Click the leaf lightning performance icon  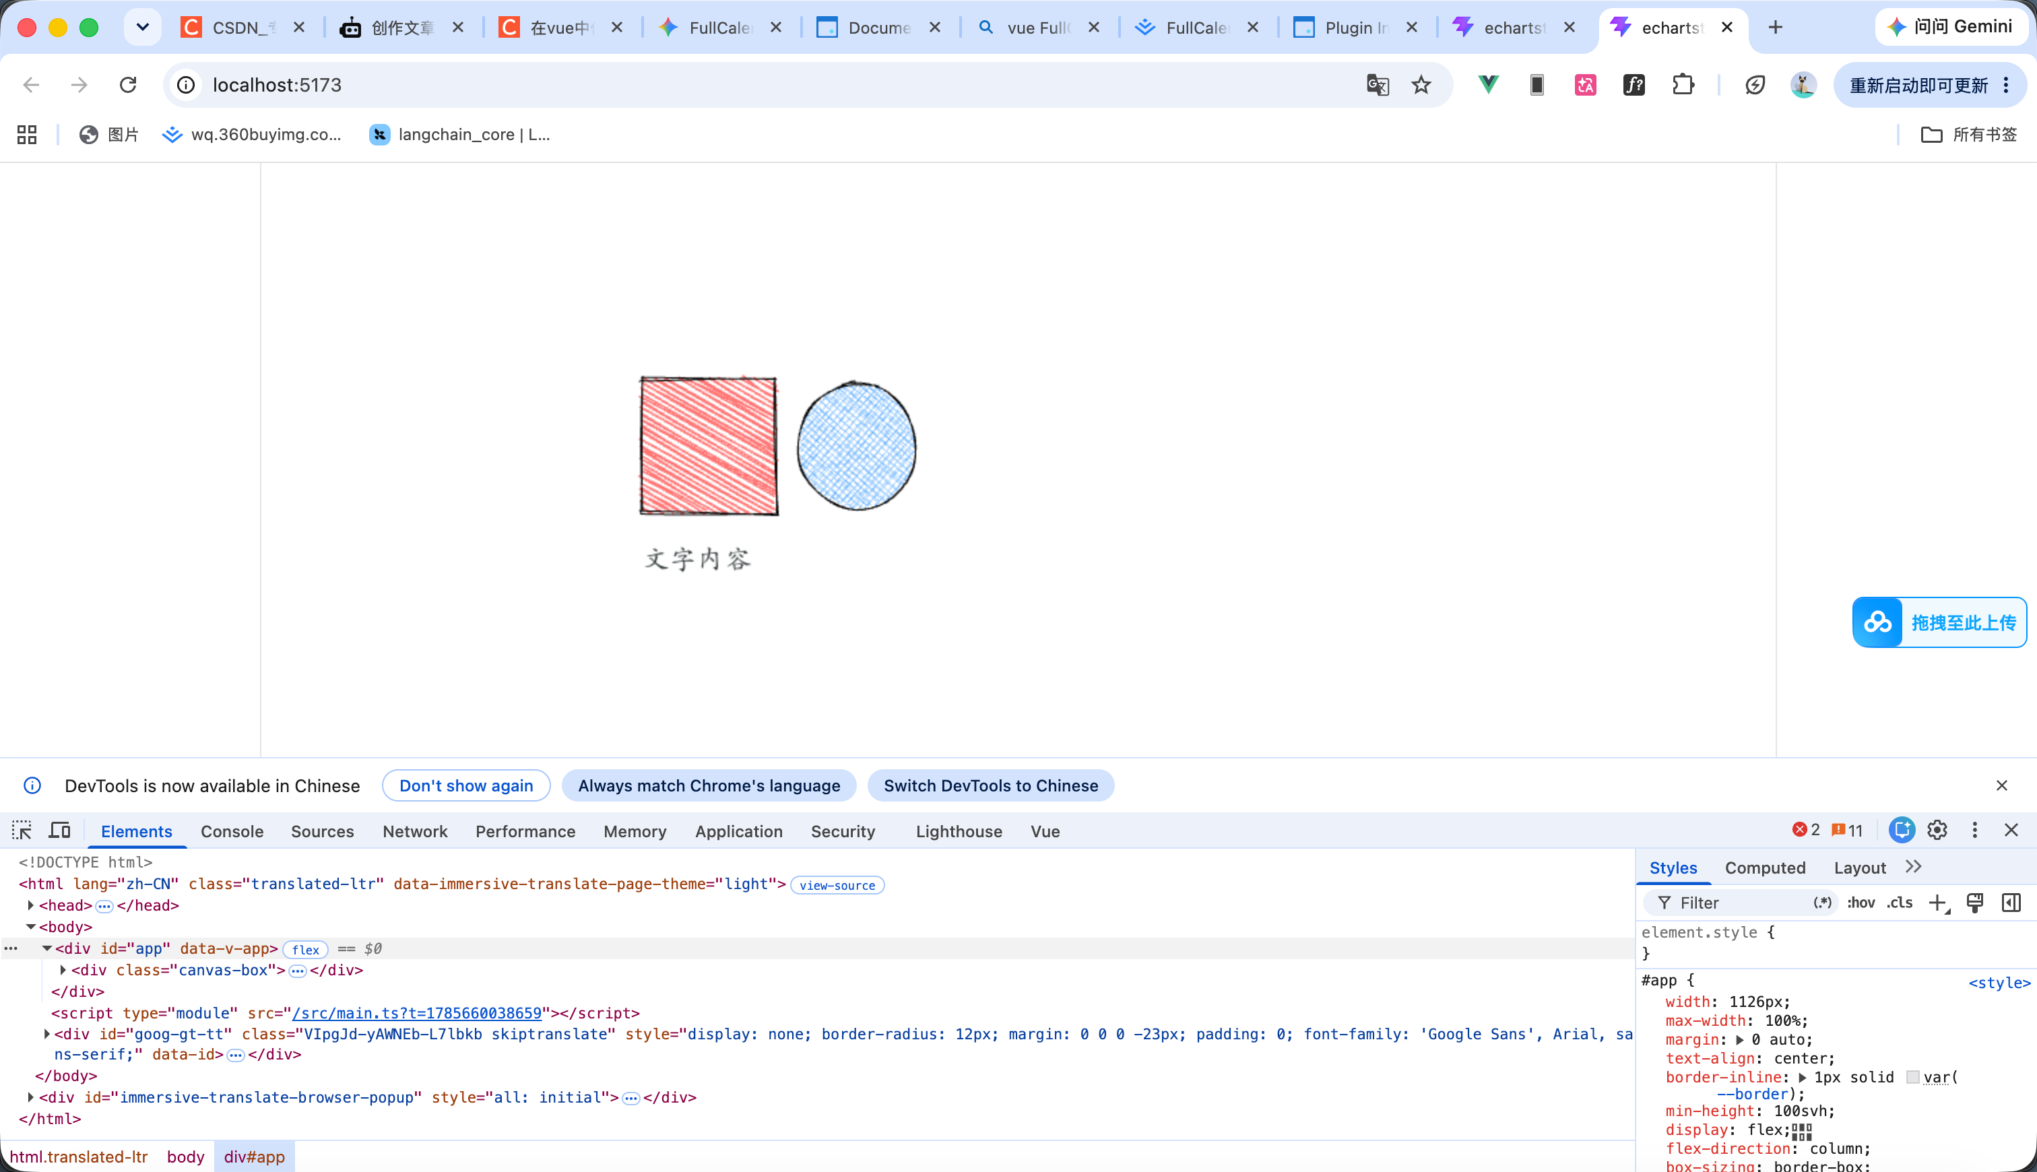[1755, 84]
